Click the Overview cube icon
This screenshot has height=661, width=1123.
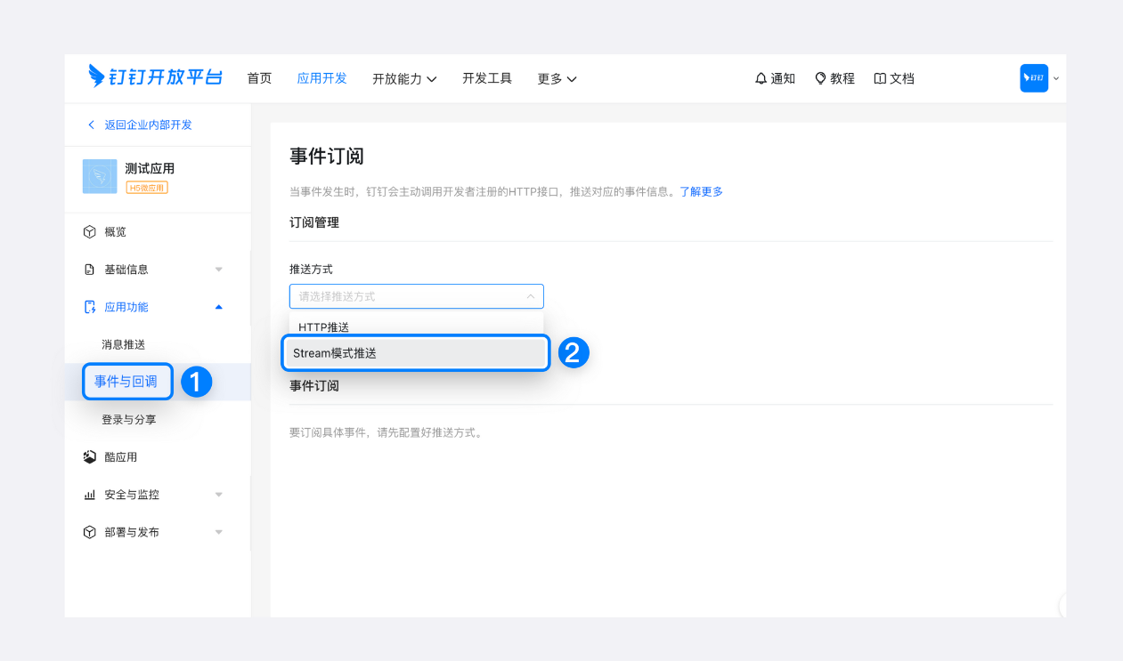tap(89, 232)
